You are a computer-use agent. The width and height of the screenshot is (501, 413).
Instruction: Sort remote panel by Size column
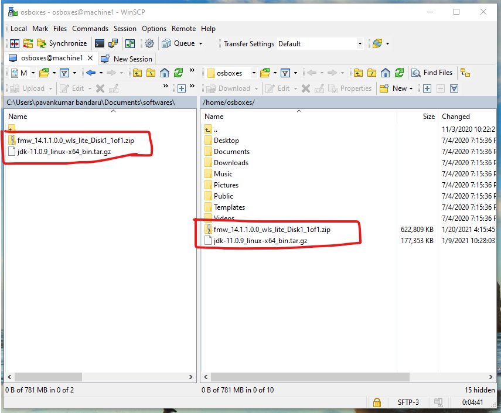click(417, 117)
